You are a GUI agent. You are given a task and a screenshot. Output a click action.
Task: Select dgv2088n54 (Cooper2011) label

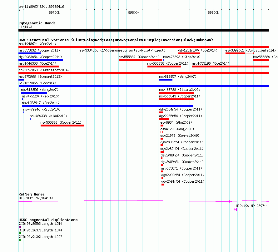pyautogui.click(x=182, y=155)
